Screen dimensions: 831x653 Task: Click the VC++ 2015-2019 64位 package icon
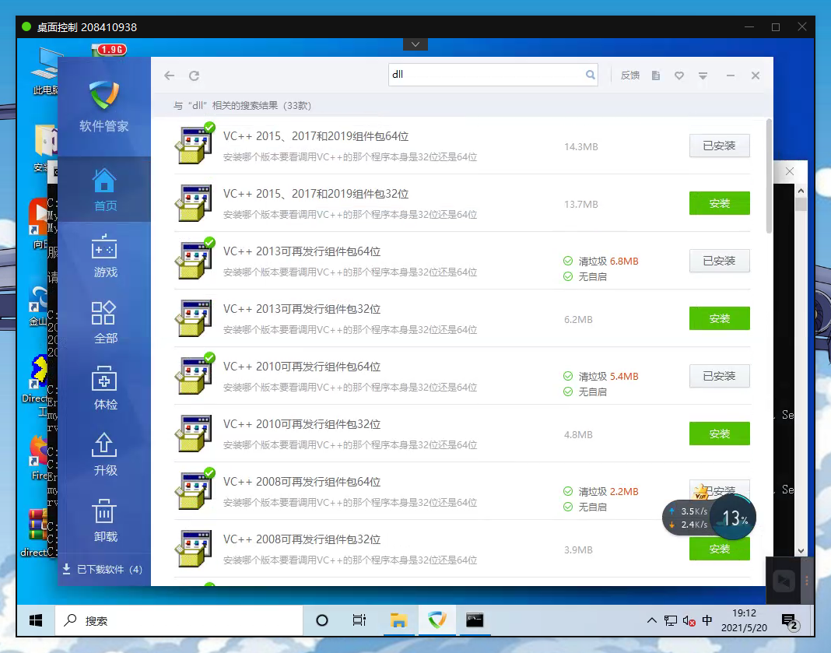(194, 144)
